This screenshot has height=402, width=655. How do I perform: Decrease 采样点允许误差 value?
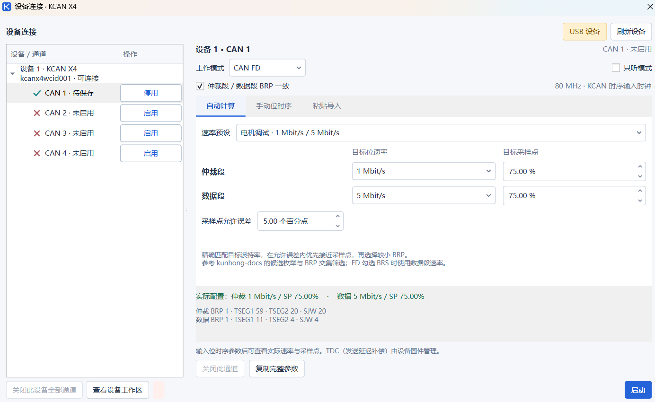tap(338, 226)
